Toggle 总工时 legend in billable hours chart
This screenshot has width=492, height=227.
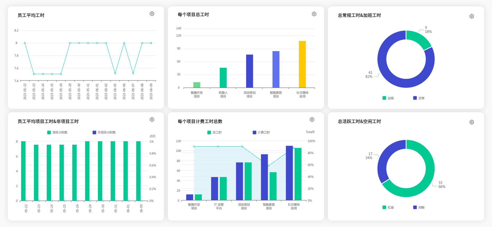pos(215,133)
